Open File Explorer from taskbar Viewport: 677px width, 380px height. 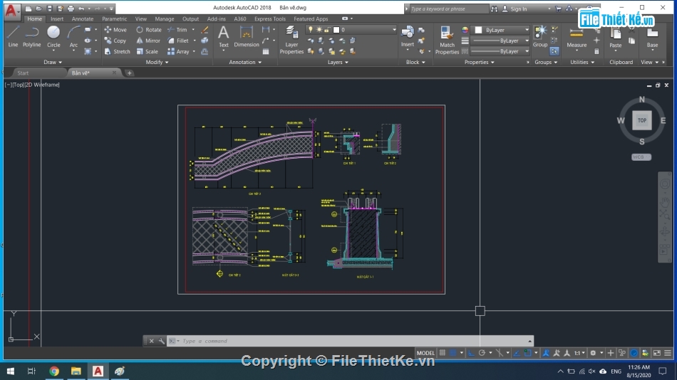(76, 371)
